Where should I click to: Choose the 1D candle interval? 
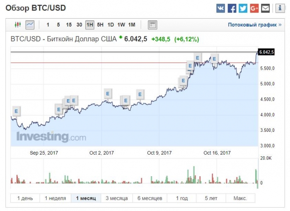(x=111, y=25)
